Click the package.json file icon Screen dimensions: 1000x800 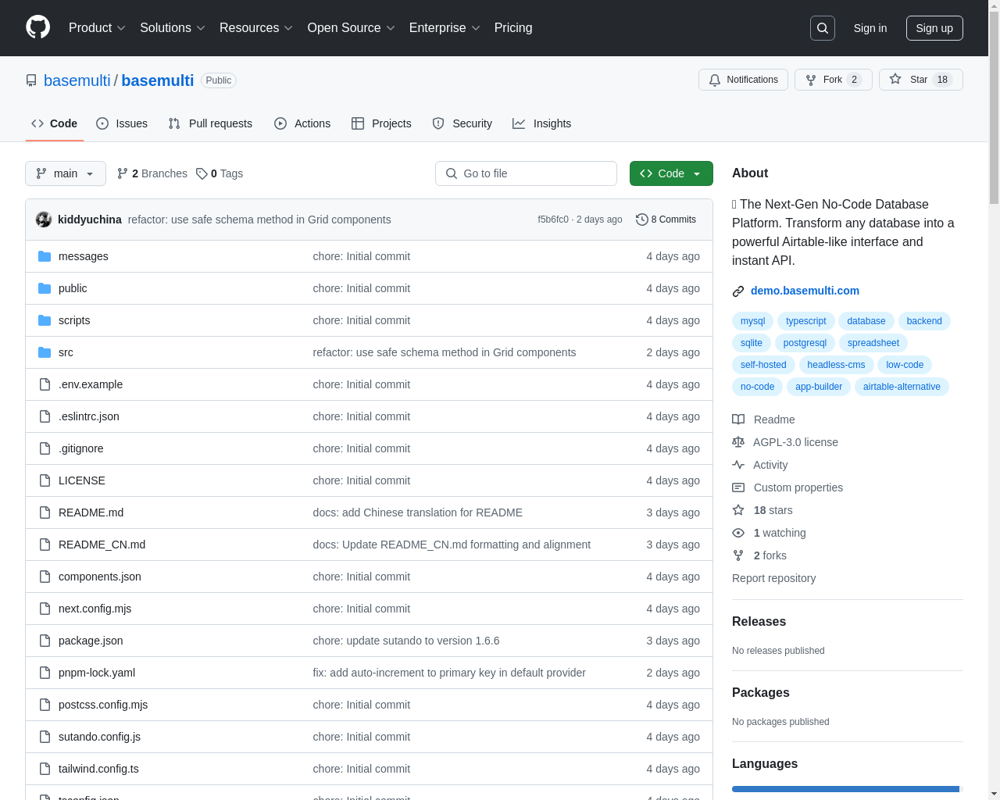pos(45,641)
